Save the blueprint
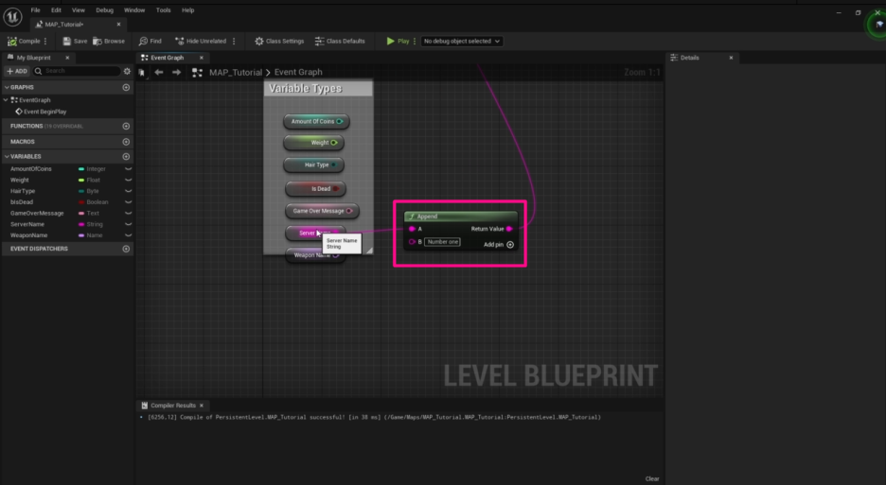Viewport: 886px width, 485px height. [x=75, y=42]
